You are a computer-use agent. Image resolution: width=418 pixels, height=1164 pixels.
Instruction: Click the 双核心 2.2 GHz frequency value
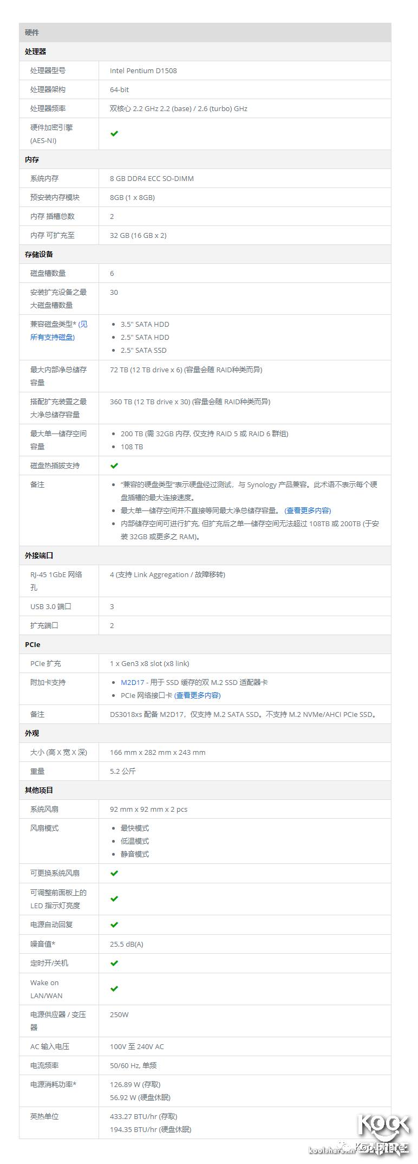pos(179,108)
